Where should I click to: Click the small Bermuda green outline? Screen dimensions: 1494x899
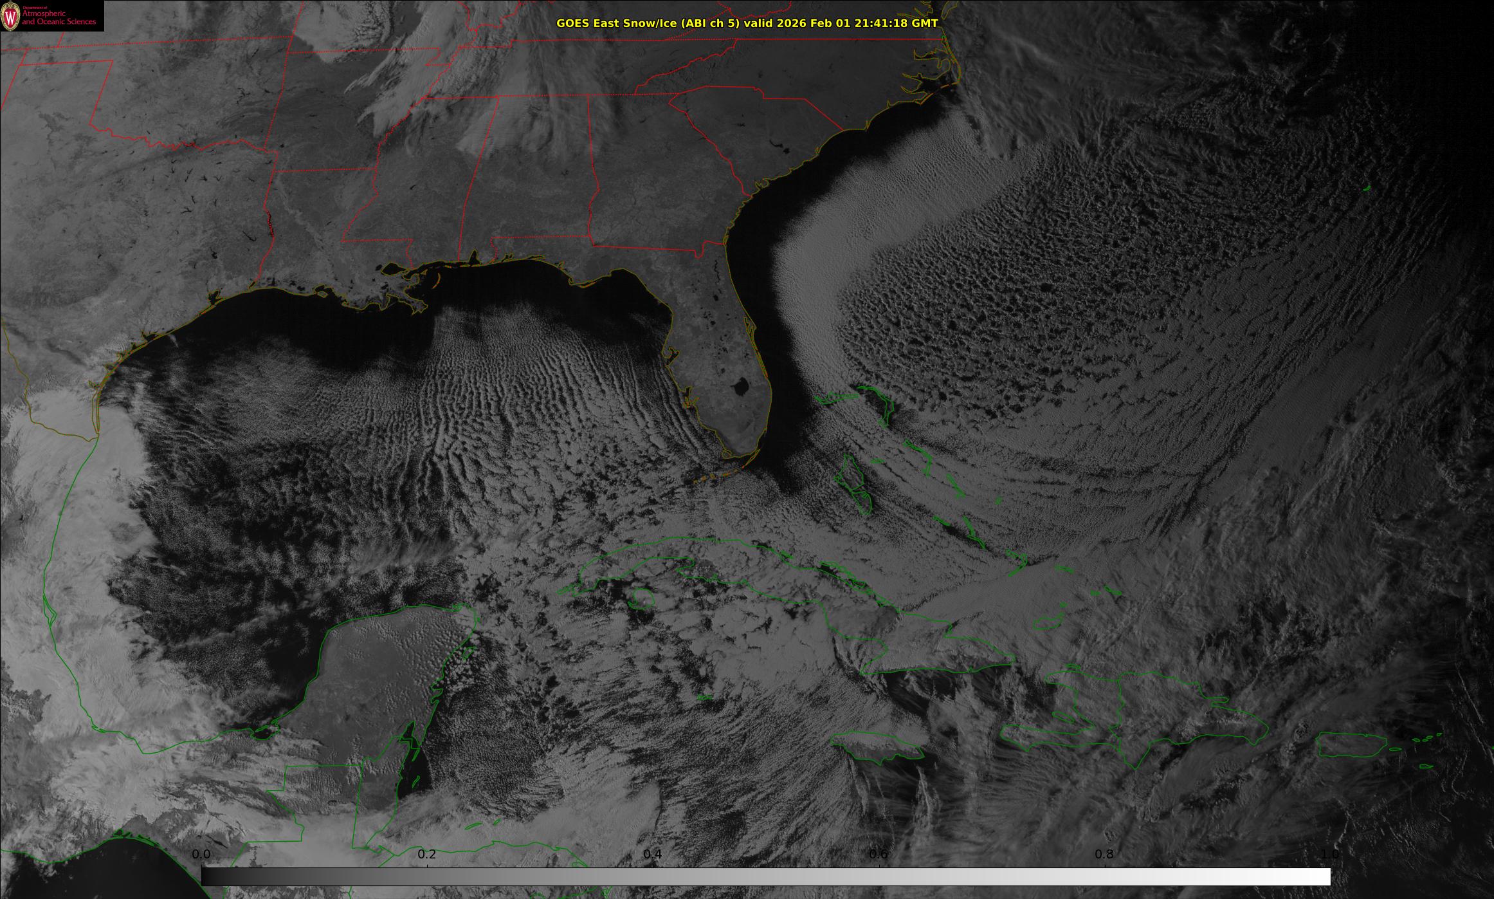coord(1366,189)
